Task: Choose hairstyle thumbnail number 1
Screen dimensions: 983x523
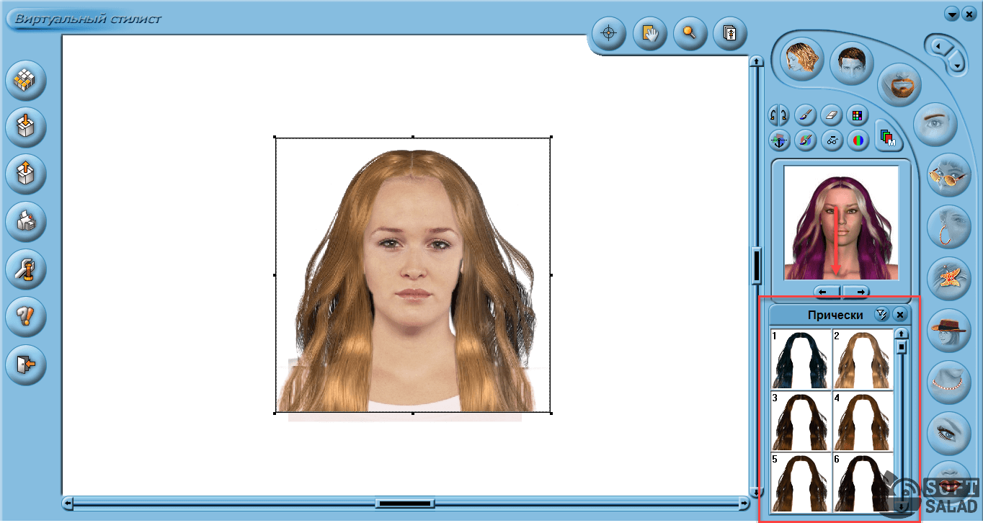Action: pyautogui.click(x=801, y=360)
